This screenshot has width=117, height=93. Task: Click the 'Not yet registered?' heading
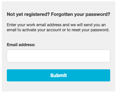28,14
